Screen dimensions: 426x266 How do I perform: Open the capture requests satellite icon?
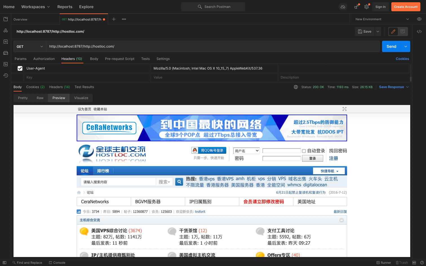tap(356, 7)
